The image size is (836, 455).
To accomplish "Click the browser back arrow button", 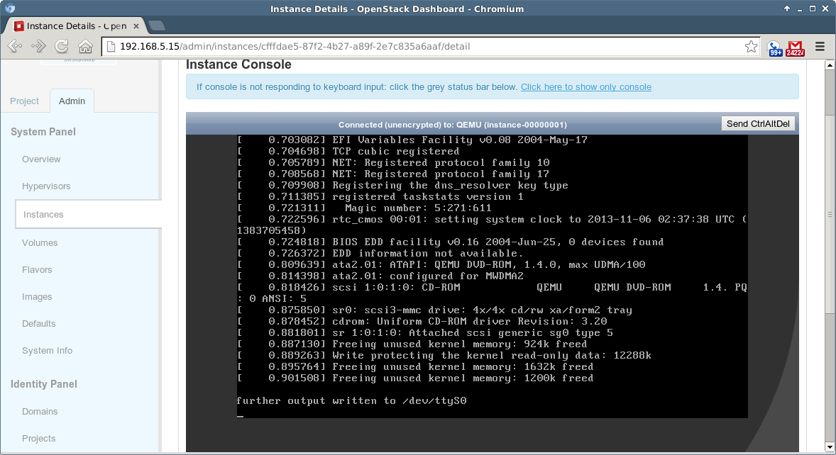I will (15, 47).
